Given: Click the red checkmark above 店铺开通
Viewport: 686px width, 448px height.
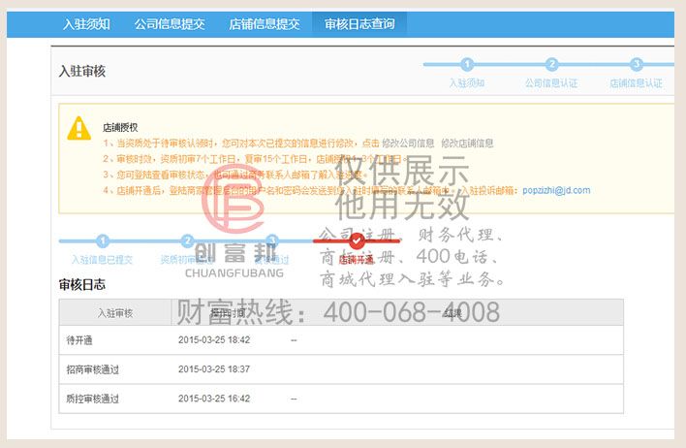Looking at the screenshot, I should 357,240.
